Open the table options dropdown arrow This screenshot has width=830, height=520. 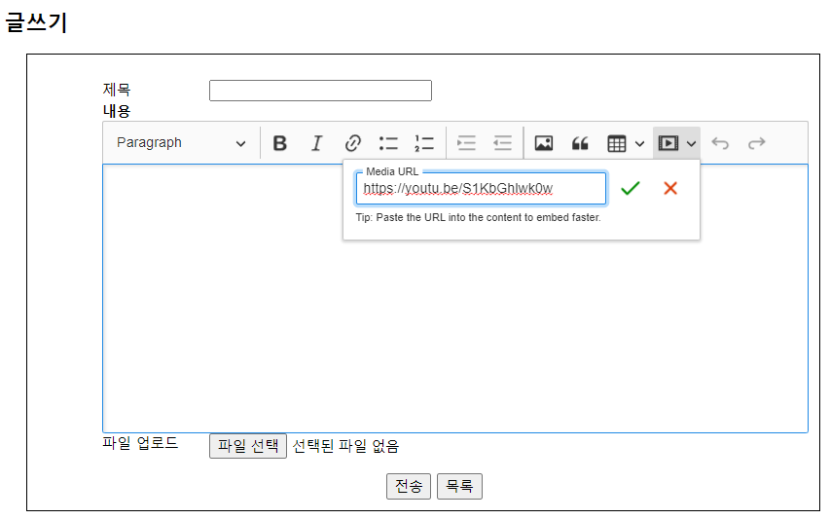click(x=639, y=143)
